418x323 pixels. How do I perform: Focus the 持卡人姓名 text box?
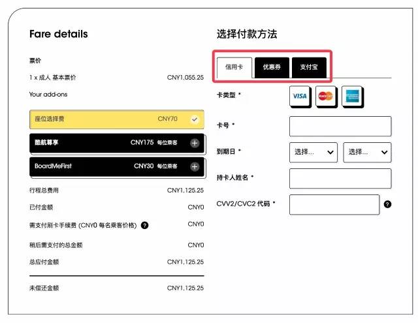(340, 178)
